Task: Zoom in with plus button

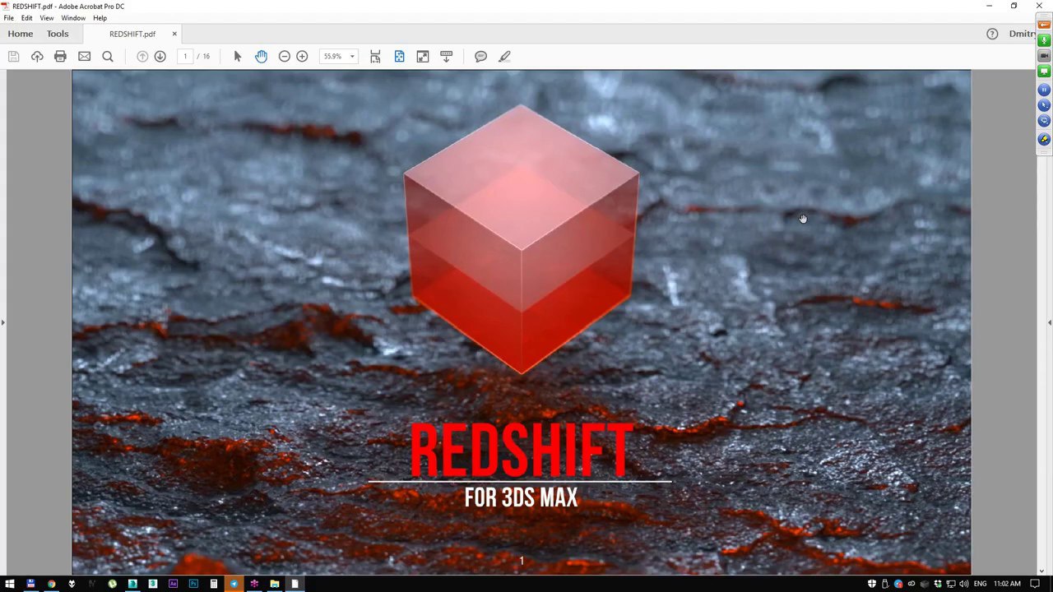Action: pos(302,56)
